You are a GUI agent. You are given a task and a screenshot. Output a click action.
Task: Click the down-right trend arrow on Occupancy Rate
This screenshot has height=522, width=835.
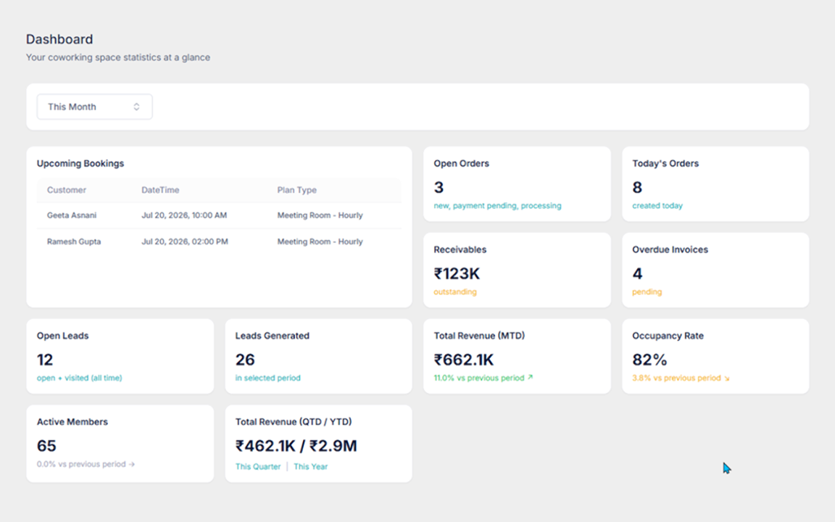(x=726, y=378)
